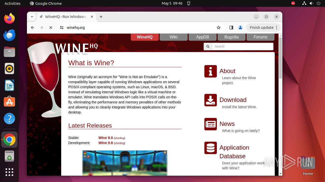Select the WineHQ browser tab
Image resolution: width=325 pixels, height=182 pixels.
67,17
